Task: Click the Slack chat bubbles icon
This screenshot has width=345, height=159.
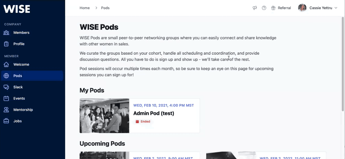Action: point(6,87)
